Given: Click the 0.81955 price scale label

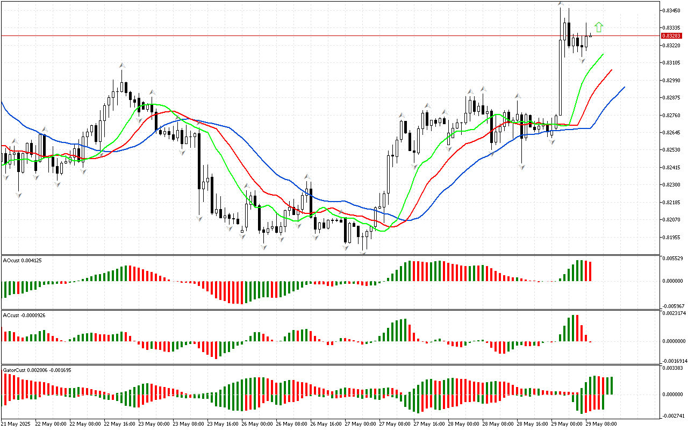Looking at the screenshot, I should click(x=672, y=237).
